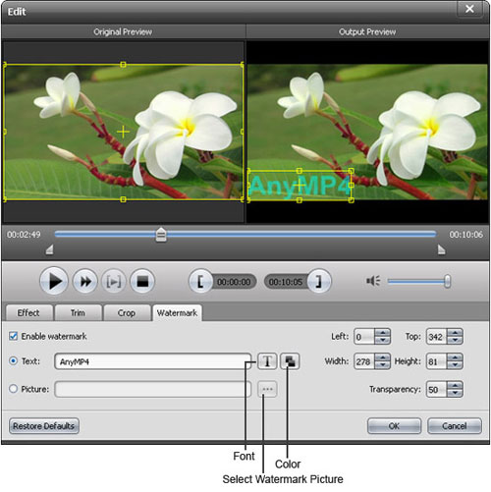The height and width of the screenshot is (492, 491).
Task: Click the AnyMP4 watermark in Output Preview
Action: (x=300, y=186)
